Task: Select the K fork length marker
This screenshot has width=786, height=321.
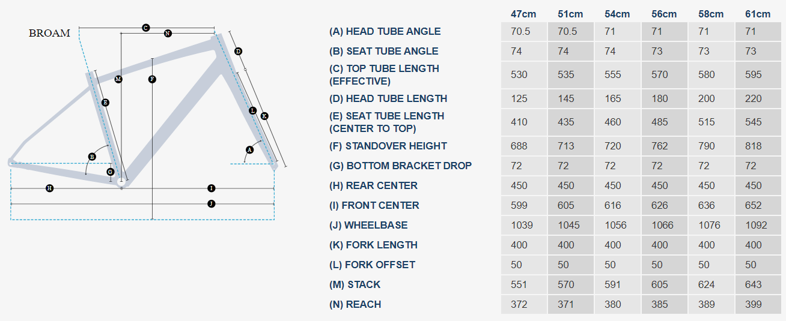Action: (264, 116)
